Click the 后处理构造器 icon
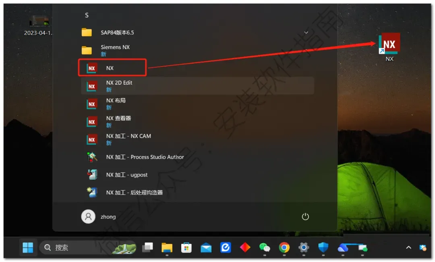This screenshot has width=435, height=262. [x=92, y=192]
